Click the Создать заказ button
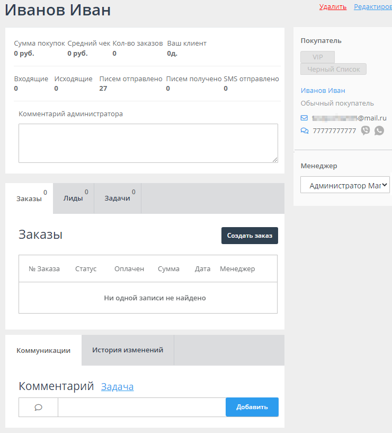 pos(250,235)
